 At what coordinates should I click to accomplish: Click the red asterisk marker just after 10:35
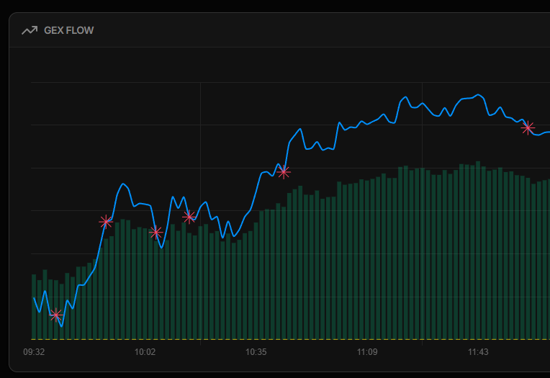284,172
